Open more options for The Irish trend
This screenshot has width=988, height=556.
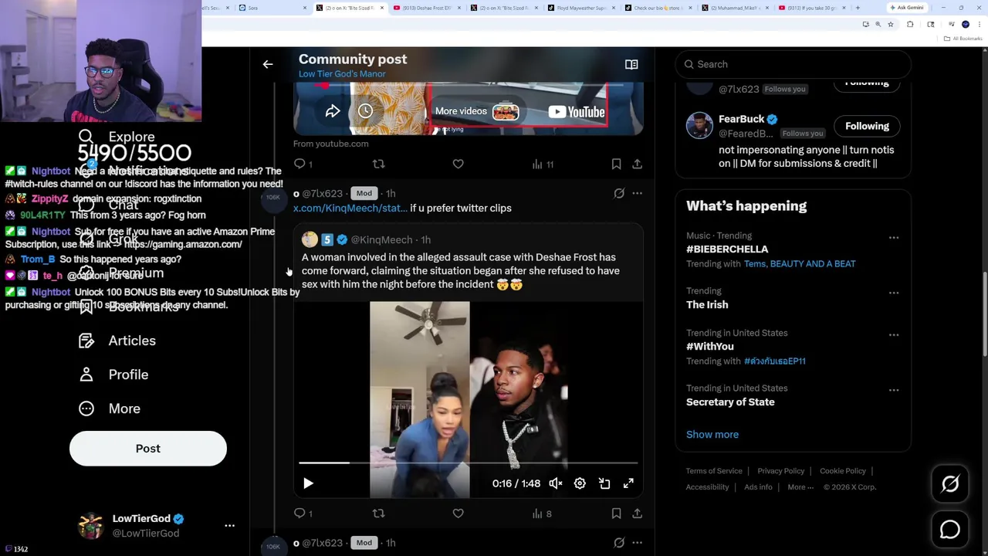[894, 293]
